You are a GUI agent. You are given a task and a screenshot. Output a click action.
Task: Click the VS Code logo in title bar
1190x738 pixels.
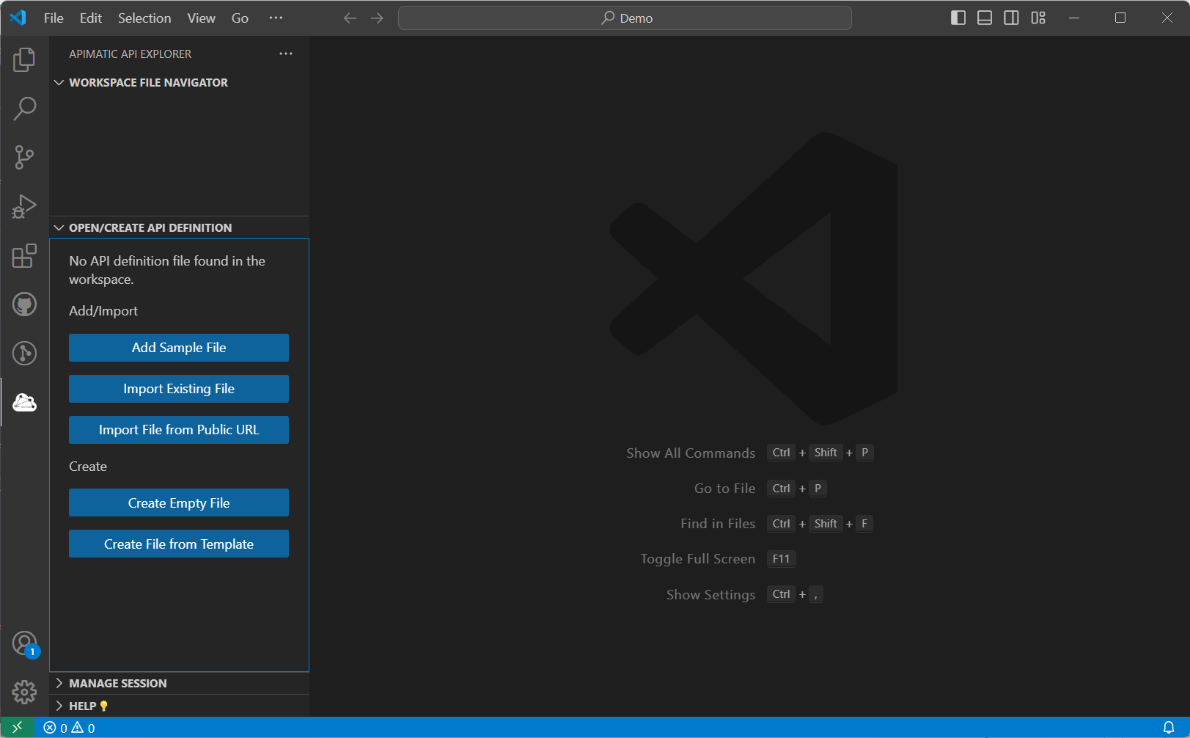(18, 18)
